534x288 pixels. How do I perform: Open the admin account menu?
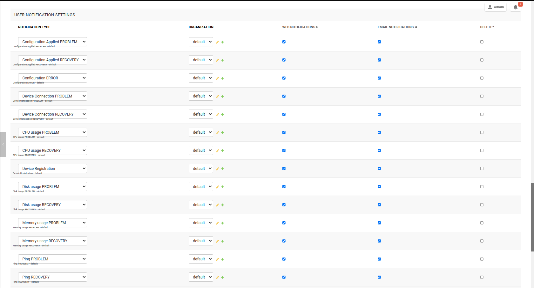point(496,7)
